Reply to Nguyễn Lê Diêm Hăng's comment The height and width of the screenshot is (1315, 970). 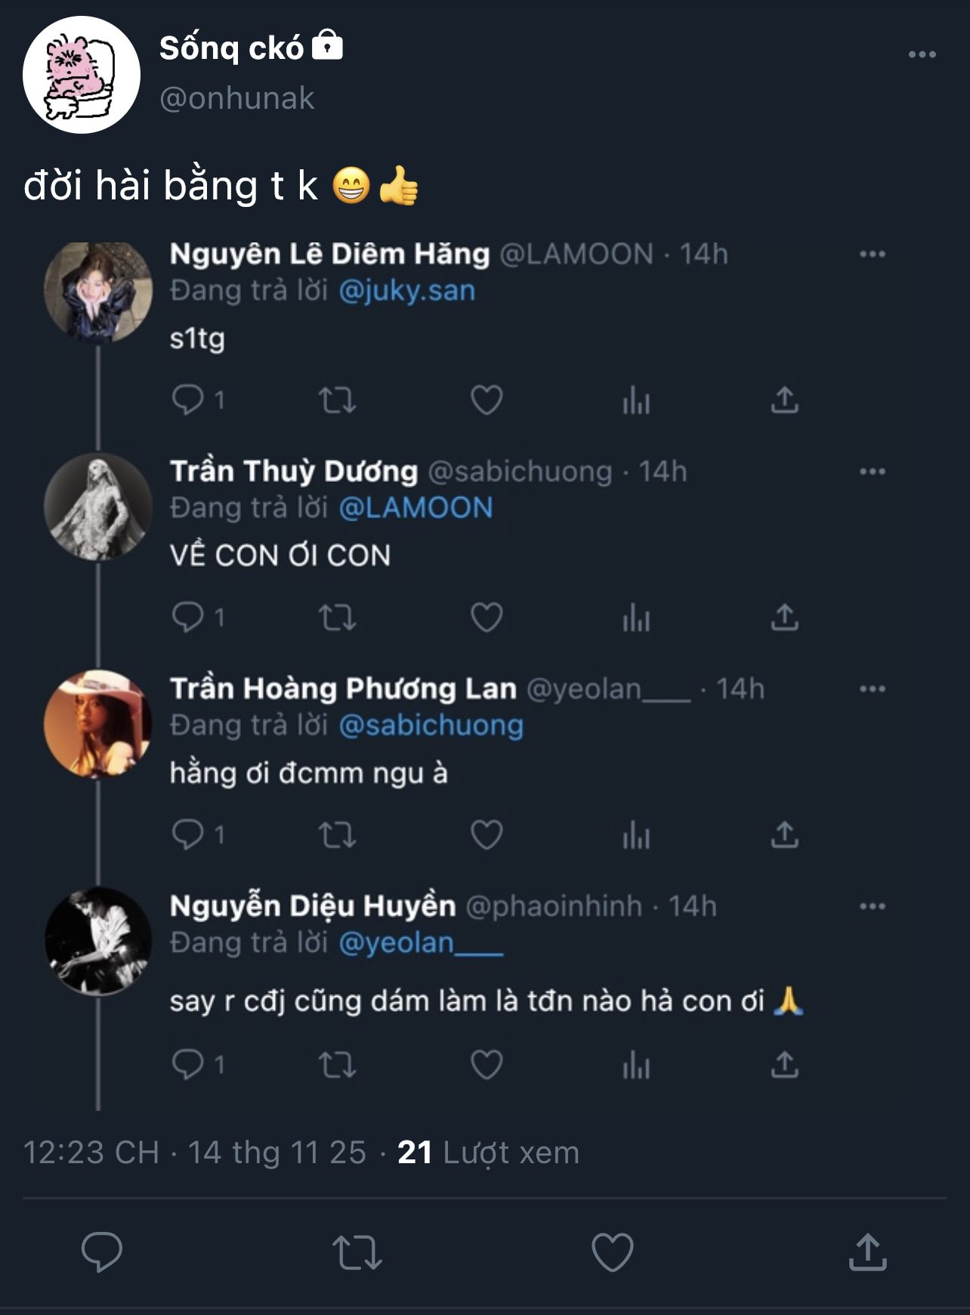(188, 400)
